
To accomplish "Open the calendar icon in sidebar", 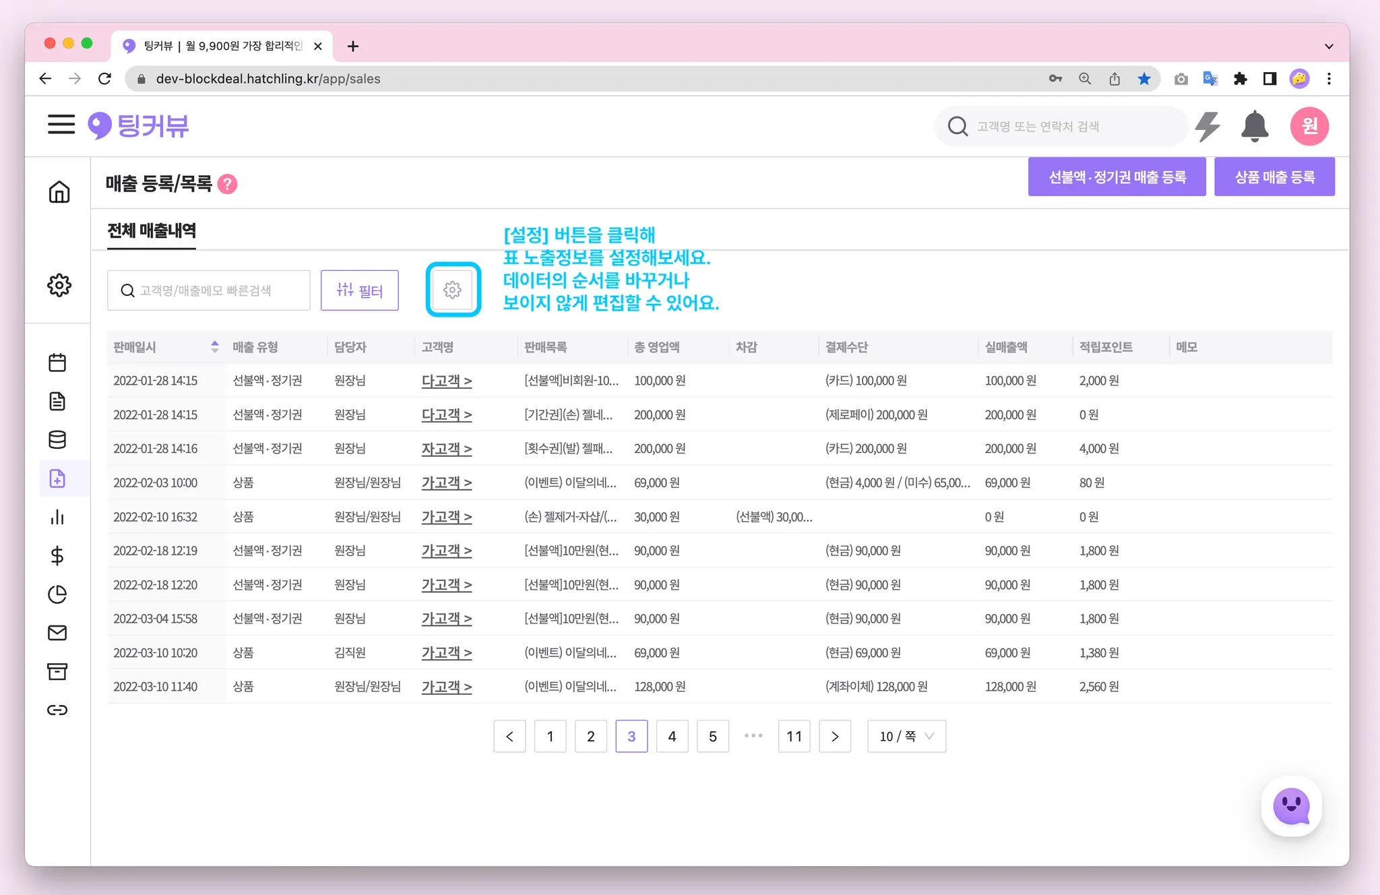I will [57, 363].
